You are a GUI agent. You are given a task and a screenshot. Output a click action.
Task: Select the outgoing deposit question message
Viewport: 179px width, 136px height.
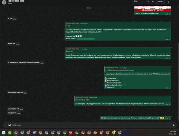[136, 118]
